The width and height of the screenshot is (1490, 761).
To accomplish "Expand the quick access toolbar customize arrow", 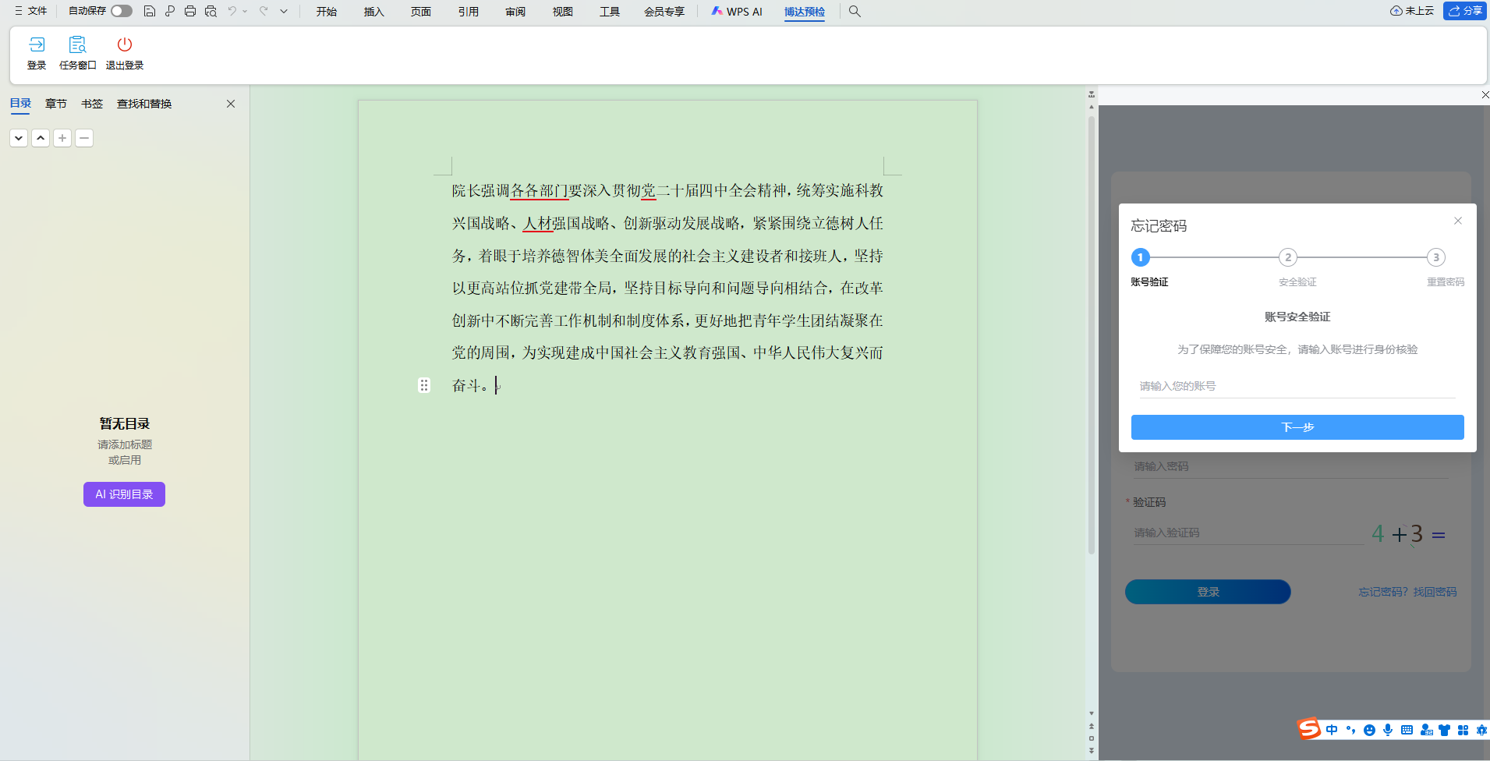I will tap(284, 12).
